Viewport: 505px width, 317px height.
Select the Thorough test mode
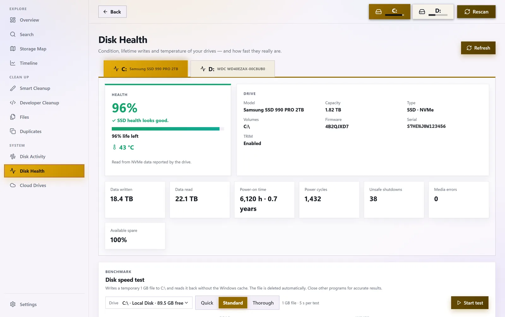tap(263, 303)
